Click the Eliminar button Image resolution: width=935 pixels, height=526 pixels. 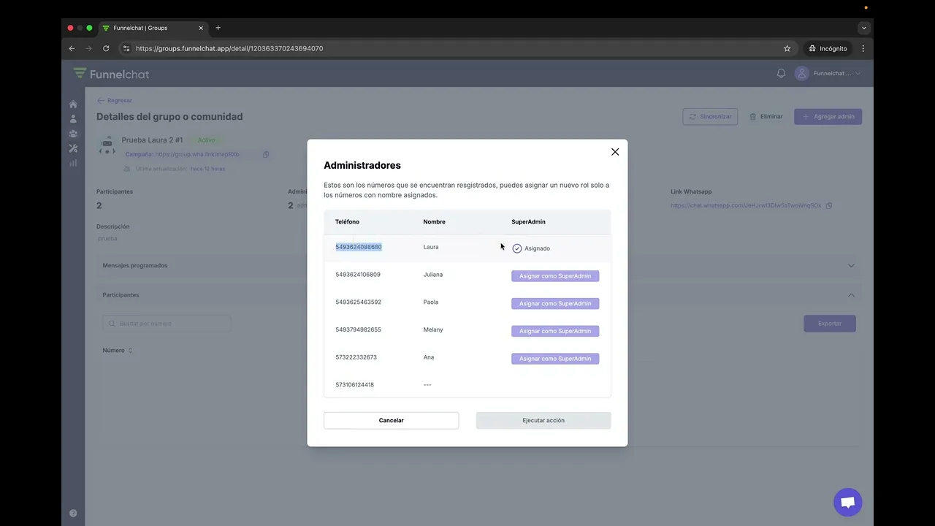(766, 117)
